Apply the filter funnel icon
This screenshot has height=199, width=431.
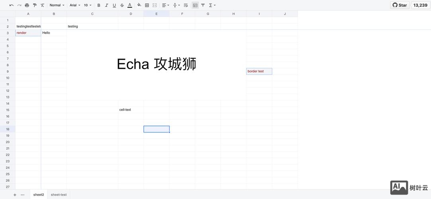[203, 5]
